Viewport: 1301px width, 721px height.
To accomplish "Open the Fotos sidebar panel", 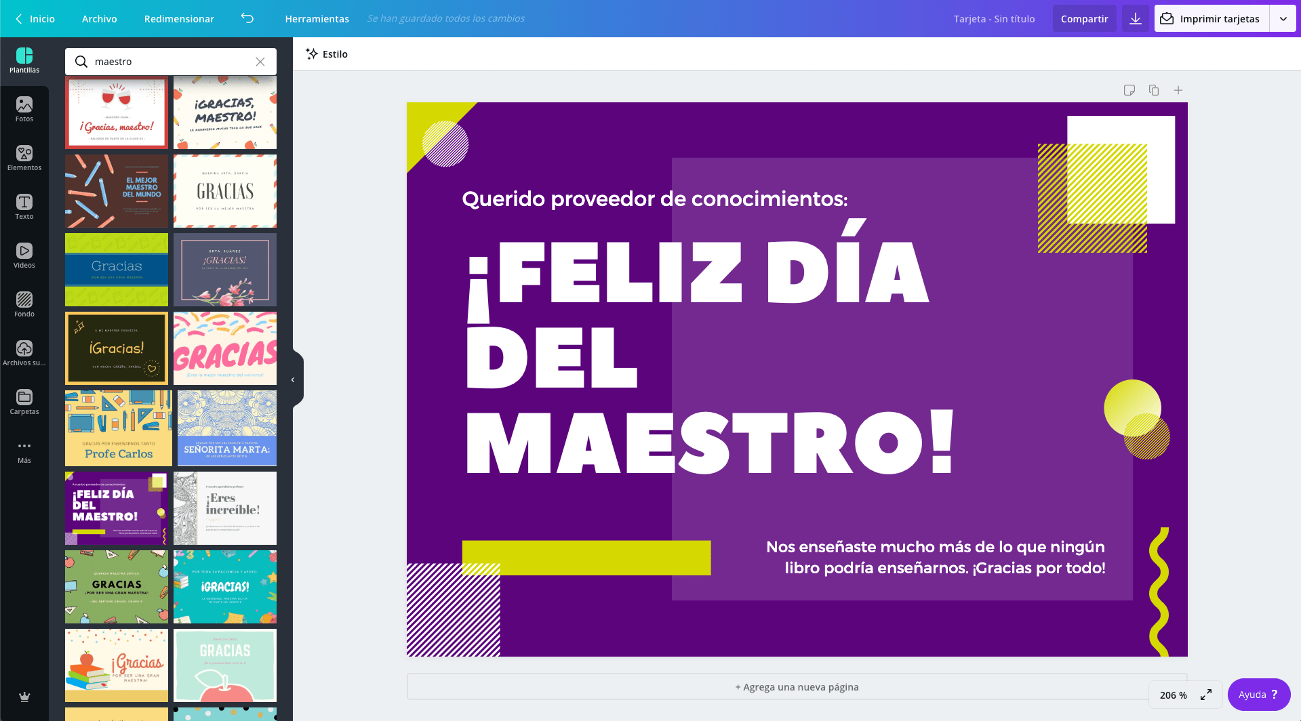I will point(24,110).
